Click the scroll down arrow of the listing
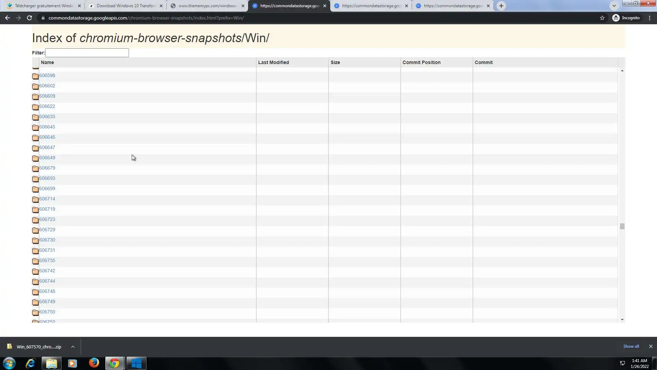The width and height of the screenshot is (657, 370). (x=622, y=320)
